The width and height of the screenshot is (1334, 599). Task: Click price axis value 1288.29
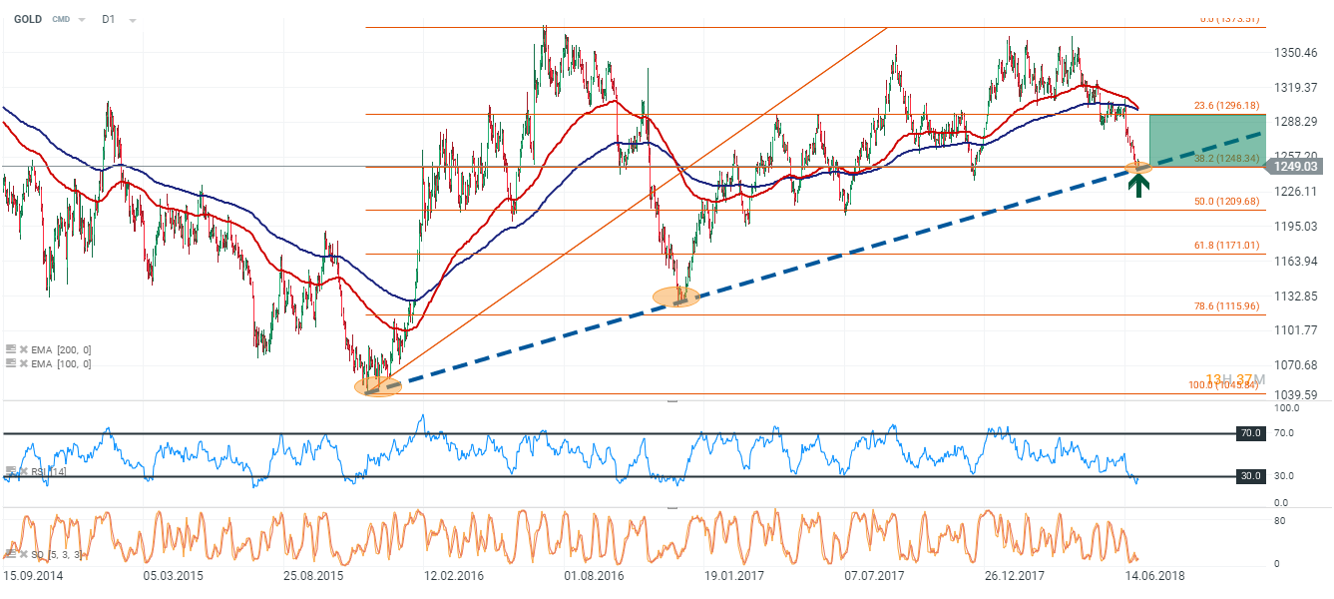click(x=1295, y=122)
